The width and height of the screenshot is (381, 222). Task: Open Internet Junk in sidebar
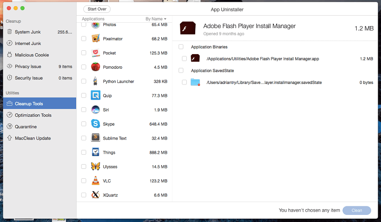pos(40,43)
